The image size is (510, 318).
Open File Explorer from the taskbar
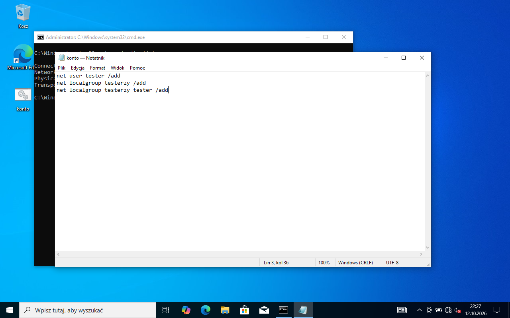coord(225,310)
